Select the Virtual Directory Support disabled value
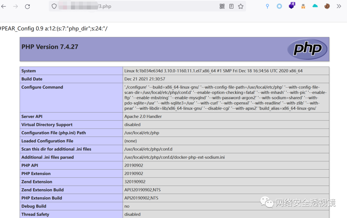This screenshot has width=347, height=218. tap(132, 125)
